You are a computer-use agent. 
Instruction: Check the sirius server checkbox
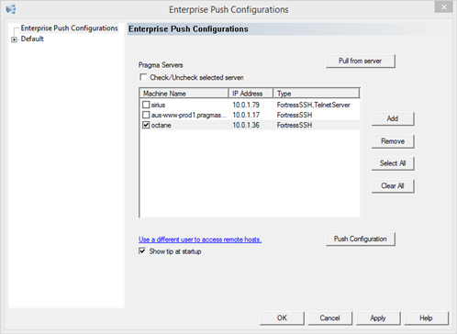click(146, 105)
